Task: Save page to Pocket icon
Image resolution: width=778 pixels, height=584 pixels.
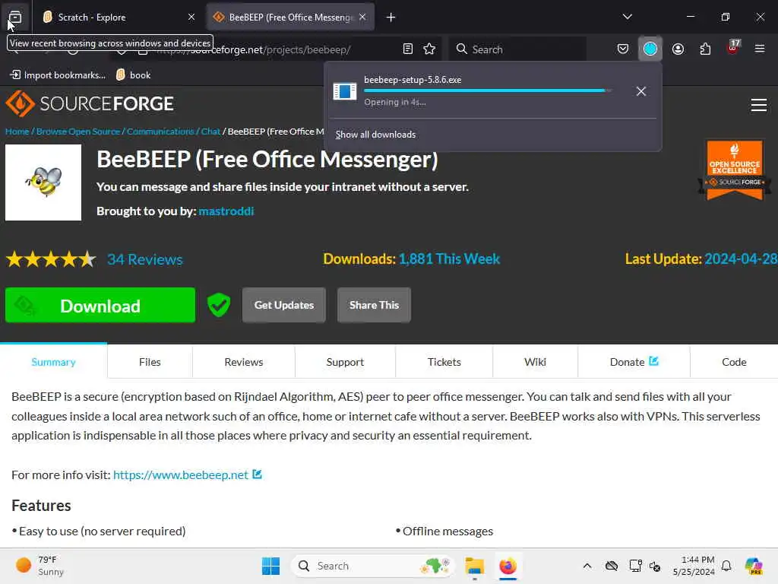Action: click(x=623, y=49)
